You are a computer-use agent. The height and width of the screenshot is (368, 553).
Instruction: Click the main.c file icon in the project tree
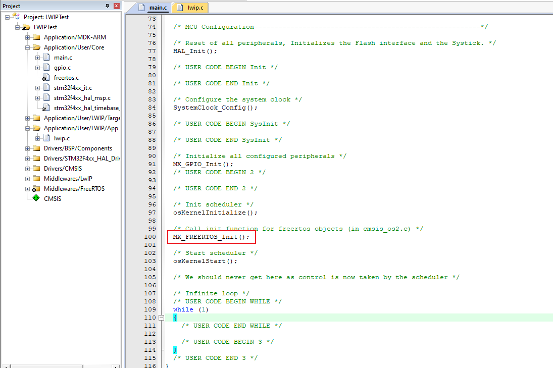[45, 57]
